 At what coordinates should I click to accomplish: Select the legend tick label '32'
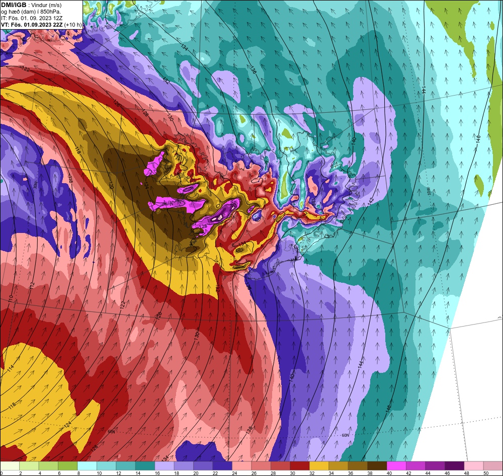(x=312, y=473)
